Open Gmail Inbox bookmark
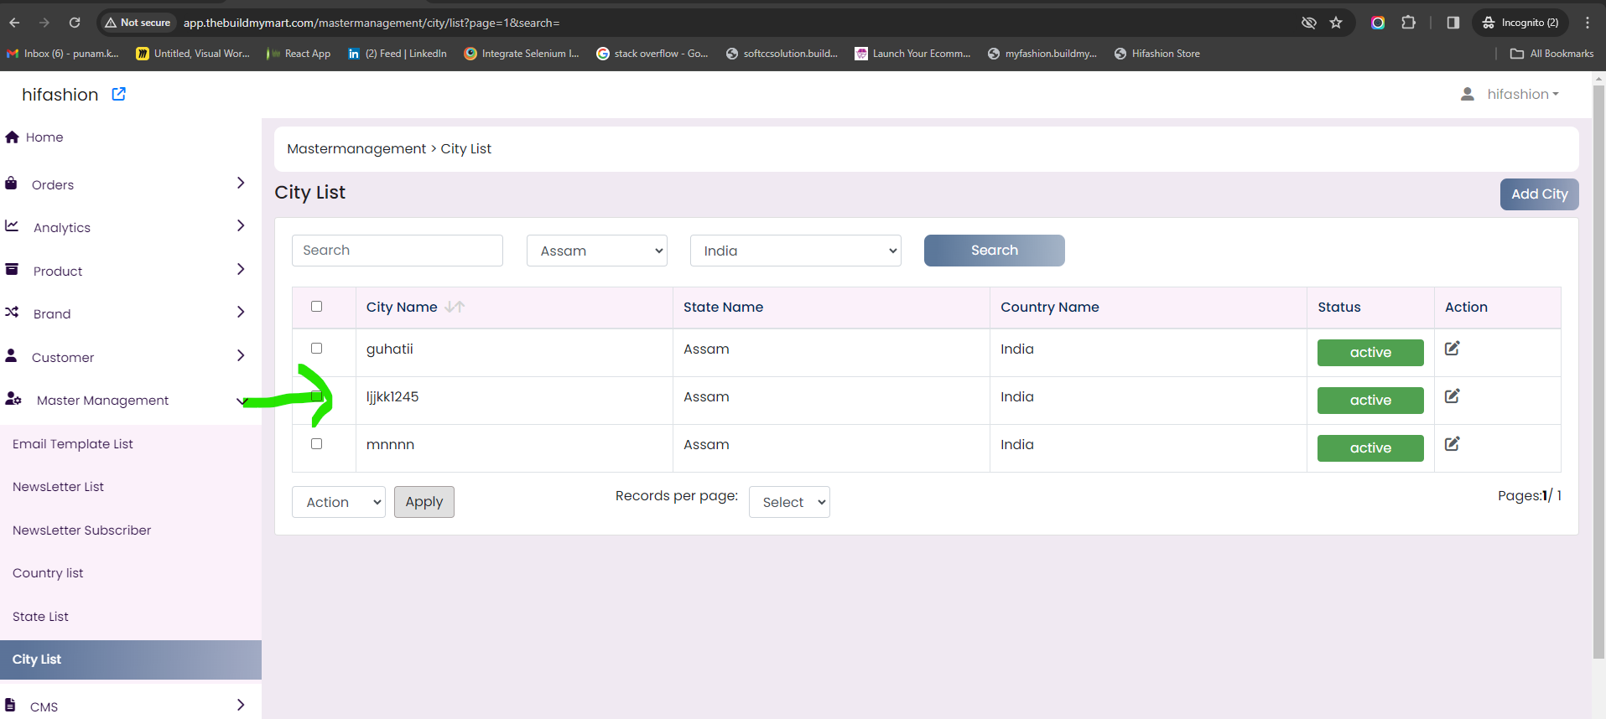Viewport: 1606px width, 719px height. (x=63, y=54)
